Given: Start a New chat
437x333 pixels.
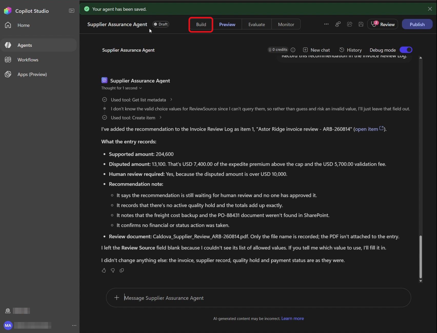Looking at the screenshot, I should [316, 50].
